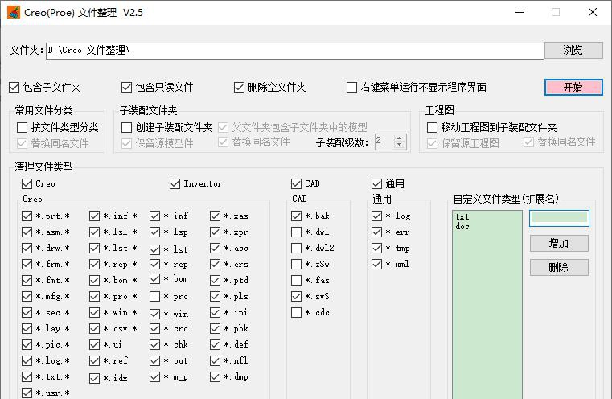Image resolution: width=612 pixels, height=399 pixels.
Task: Enable 移动工程图到子装配文件夹 checkbox
Action: (x=432, y=127)
